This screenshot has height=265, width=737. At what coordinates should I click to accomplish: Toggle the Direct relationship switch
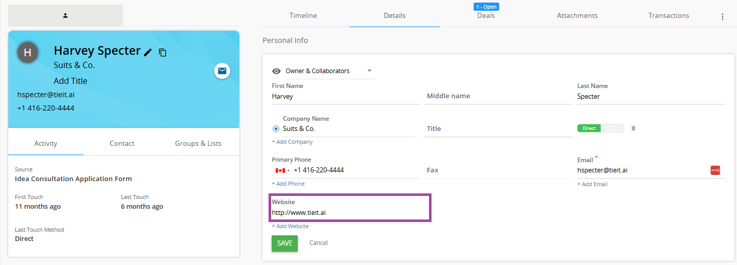(601, 128)
